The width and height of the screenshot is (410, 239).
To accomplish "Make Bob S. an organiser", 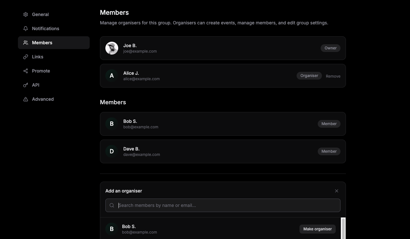I will point(317,229).
